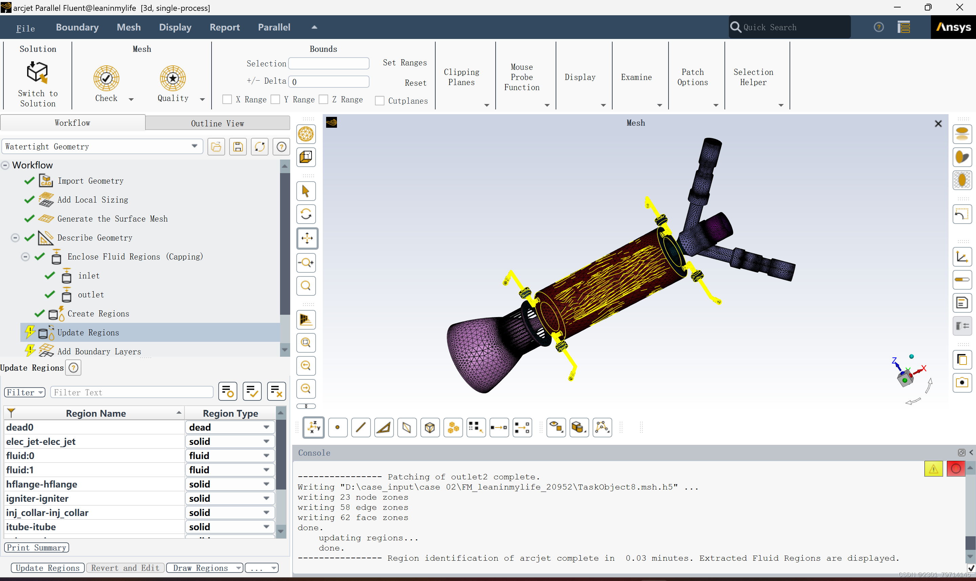
Task: Collapse the Enclose Fluid Regions tree item
Action: [25, 257]
